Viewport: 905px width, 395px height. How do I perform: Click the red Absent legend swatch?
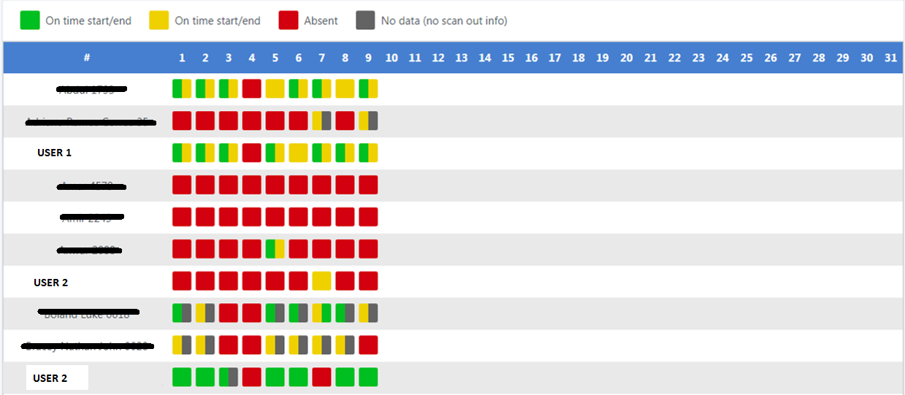click(289, 20)
